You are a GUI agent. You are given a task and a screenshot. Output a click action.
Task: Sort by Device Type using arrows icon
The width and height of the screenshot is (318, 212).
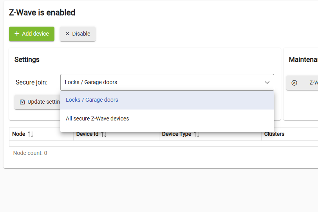197,134
